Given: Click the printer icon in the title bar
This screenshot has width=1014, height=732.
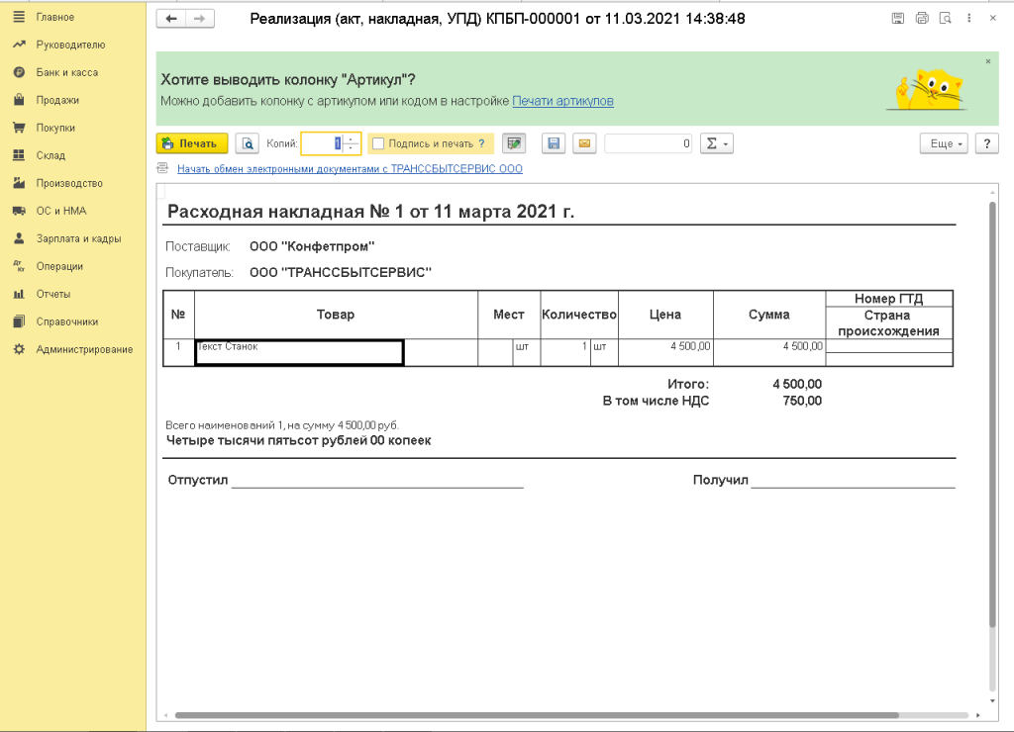Looking at the screenshot, I should click(x=922, y=19).
